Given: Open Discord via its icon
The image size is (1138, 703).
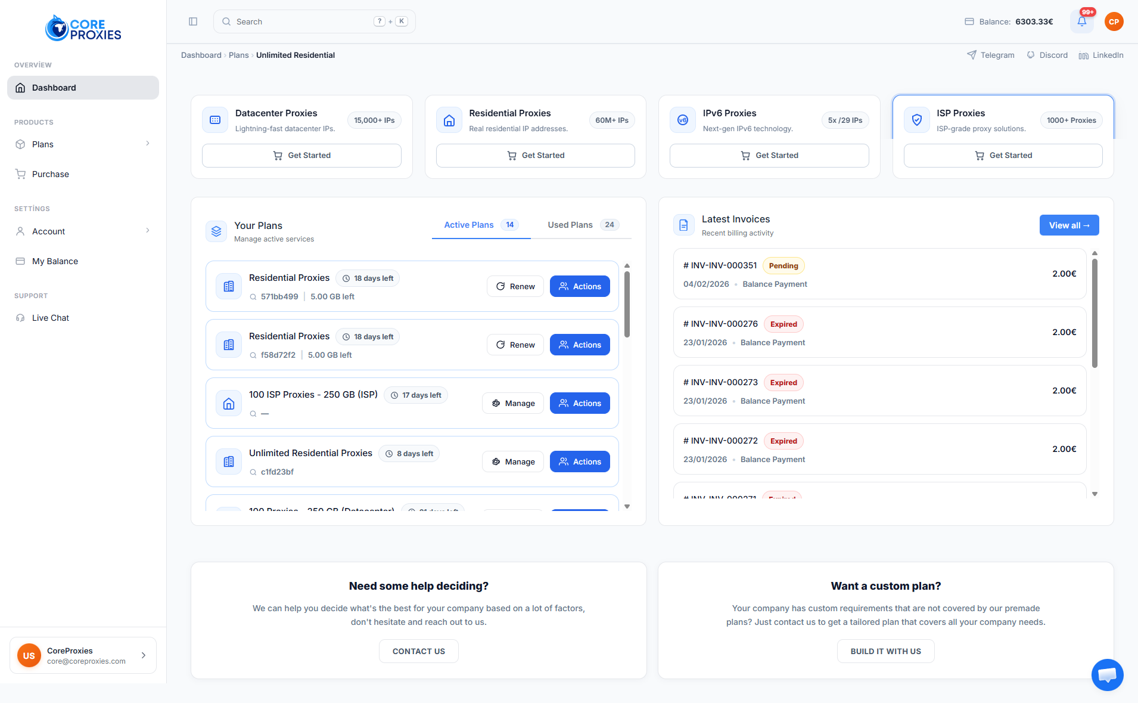Looking at the screenshot, I should (1030, 55).
